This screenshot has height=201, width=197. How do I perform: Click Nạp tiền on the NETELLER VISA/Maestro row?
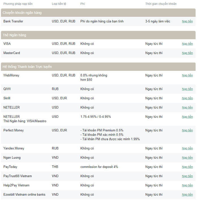[x=187, y=117]
